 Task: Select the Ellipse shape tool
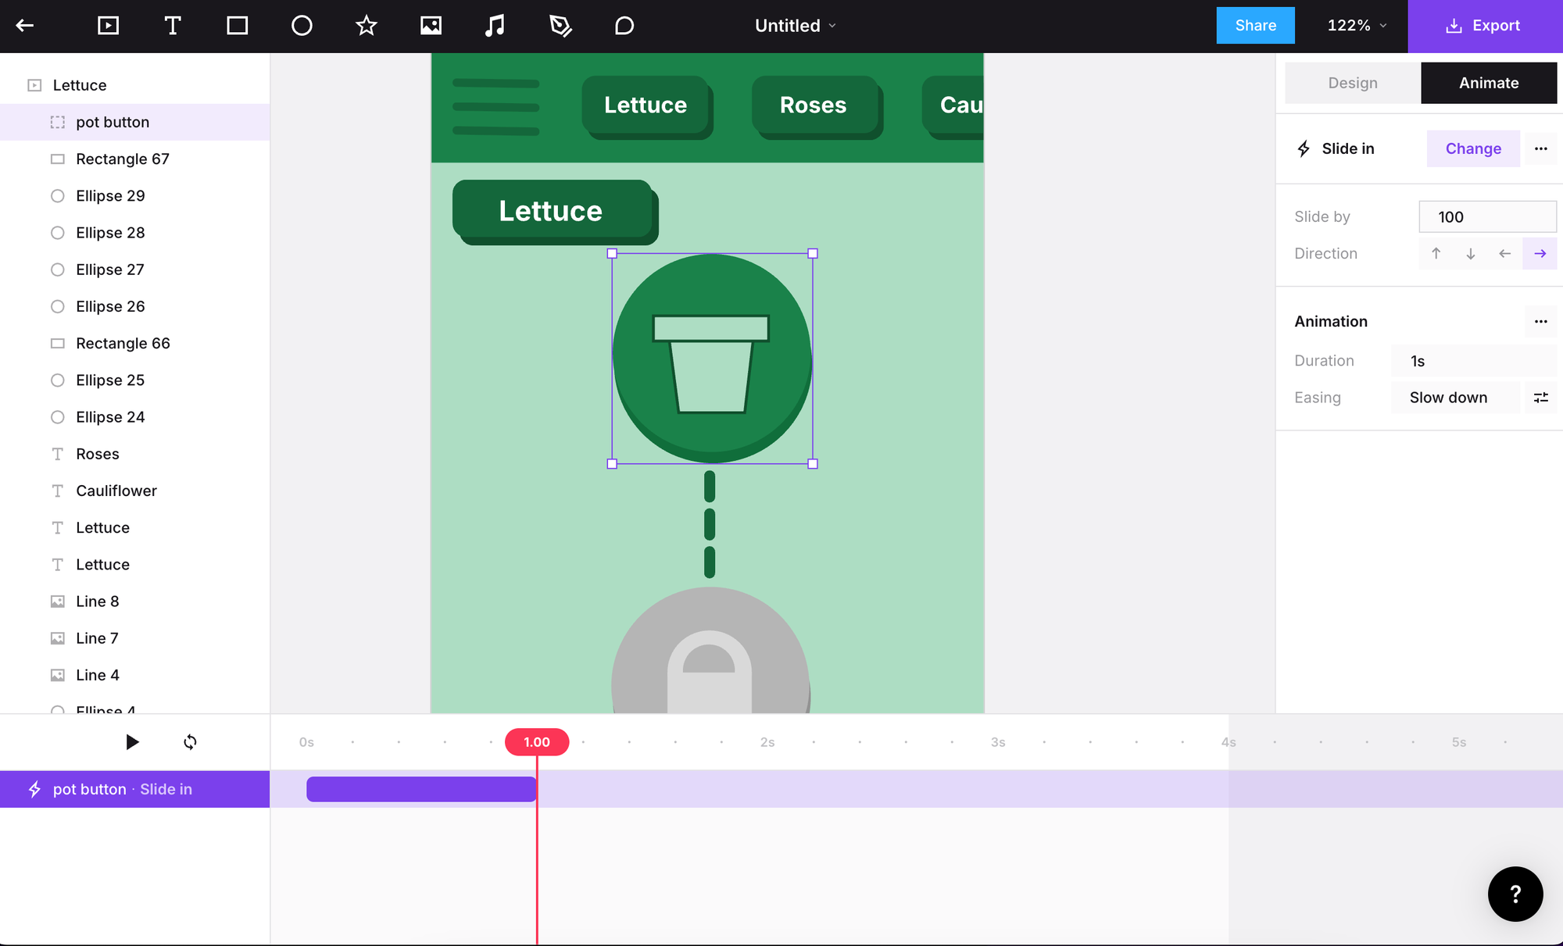[x=302, y=26]
